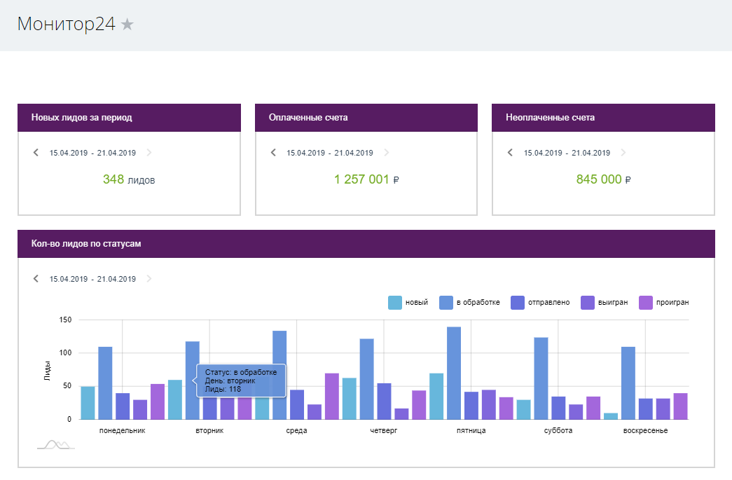Click next arrow in leads by status chart
The height and width of the screenshot is (480, 732).
click(149, 279)
